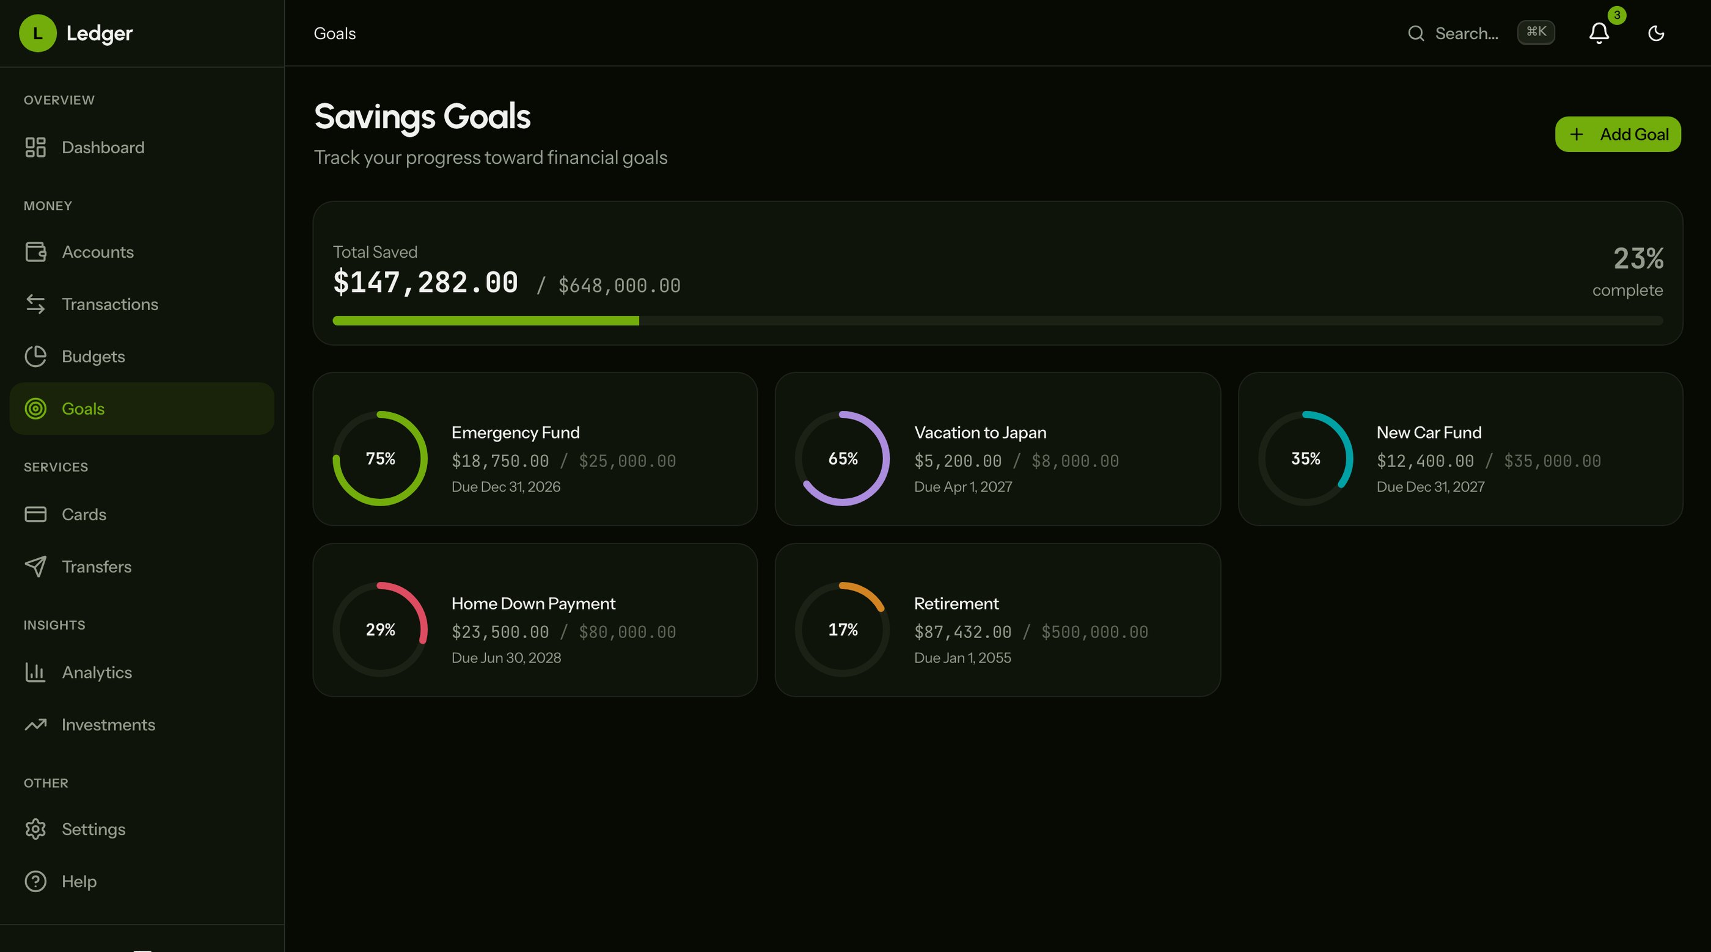Click the Due Jun 30, 2028 date

coord(506,658)
